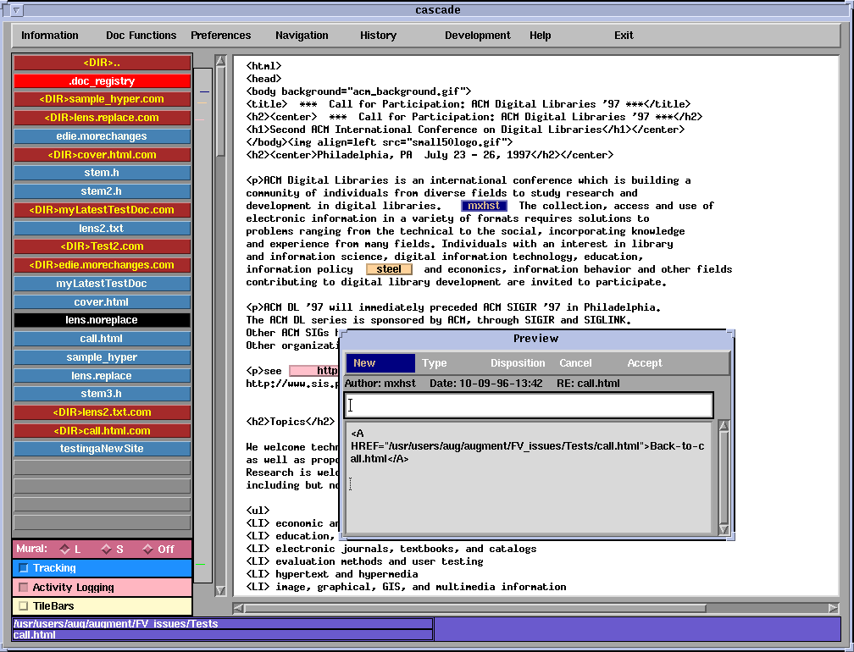Open the <DIR>sample_hyper.com directory

(102, 99)
